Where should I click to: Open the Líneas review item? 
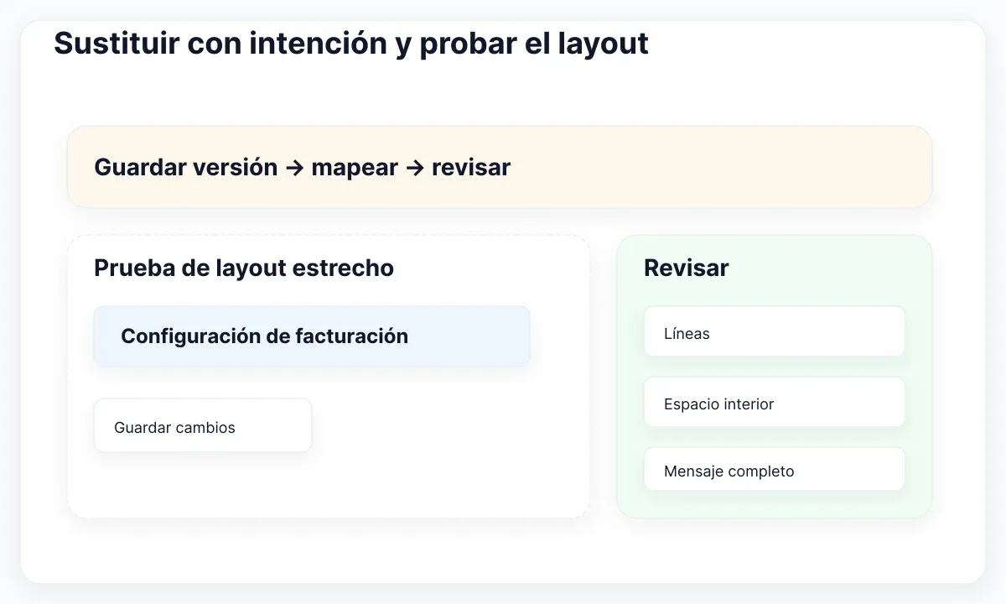(x=775, y=331)
